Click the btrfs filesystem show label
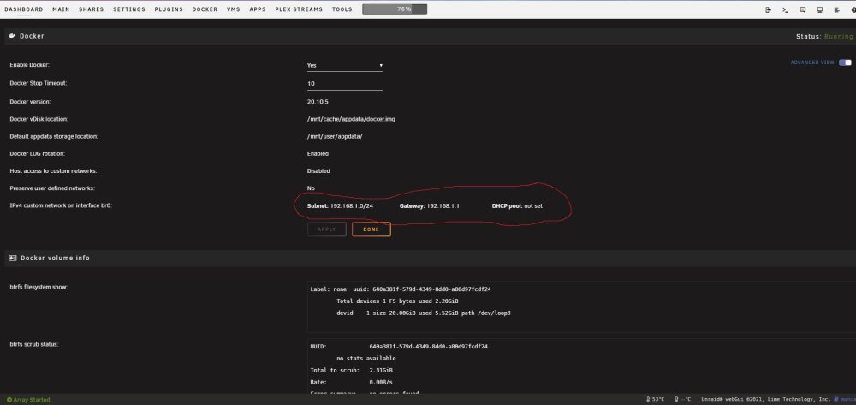The image size is (856, 405). coord(39,287)
